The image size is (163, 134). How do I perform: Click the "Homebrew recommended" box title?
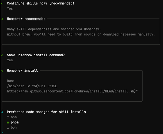click(x=26, y=19)
